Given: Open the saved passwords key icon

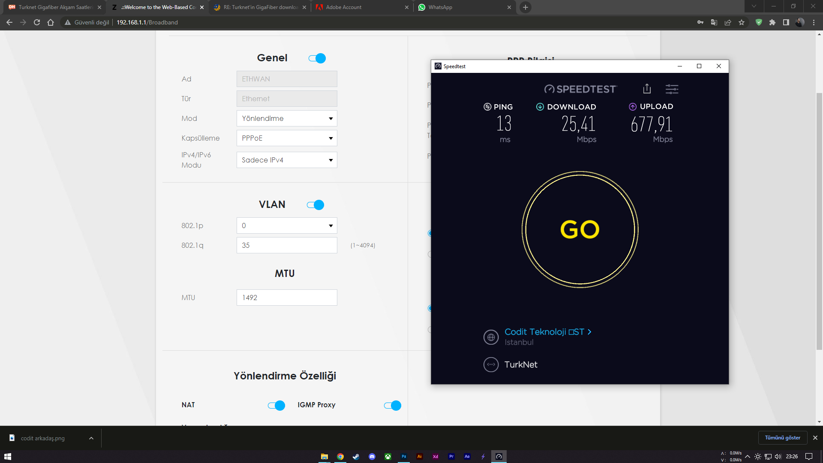Looking at the screenshot, I should 700,22.
